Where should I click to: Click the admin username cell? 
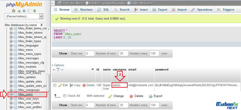tap(120, 85)
